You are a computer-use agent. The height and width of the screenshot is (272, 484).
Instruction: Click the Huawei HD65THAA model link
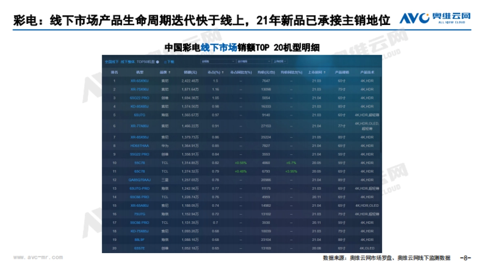[x=140, y=145]
